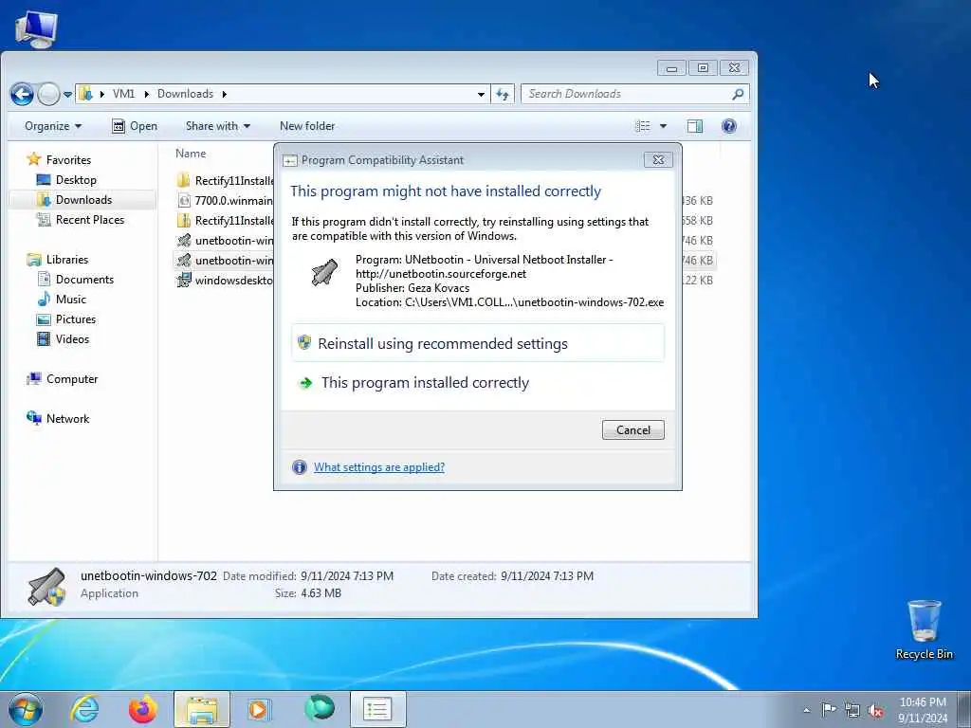The image size is (971, 728).
Task: Create a New folder
Action: pos(307,126)
